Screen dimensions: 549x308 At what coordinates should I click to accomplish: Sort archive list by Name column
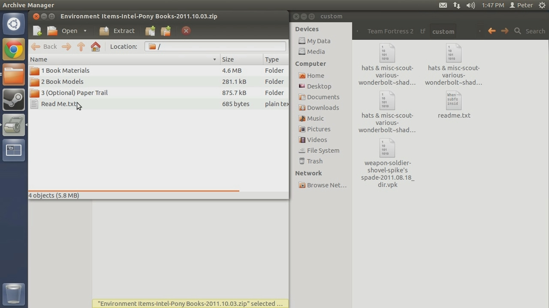tap(124, 59)
